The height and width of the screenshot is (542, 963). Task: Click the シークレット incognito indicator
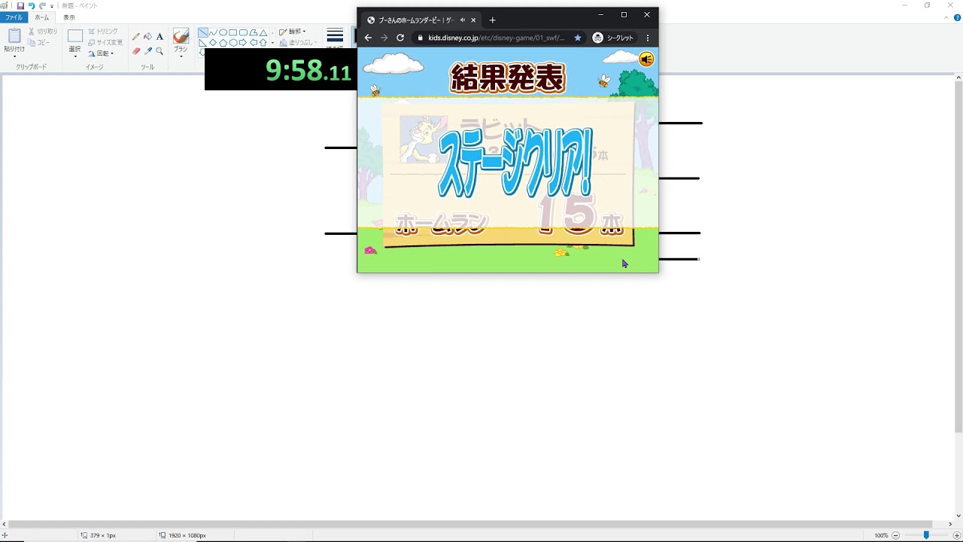(614, 38)
